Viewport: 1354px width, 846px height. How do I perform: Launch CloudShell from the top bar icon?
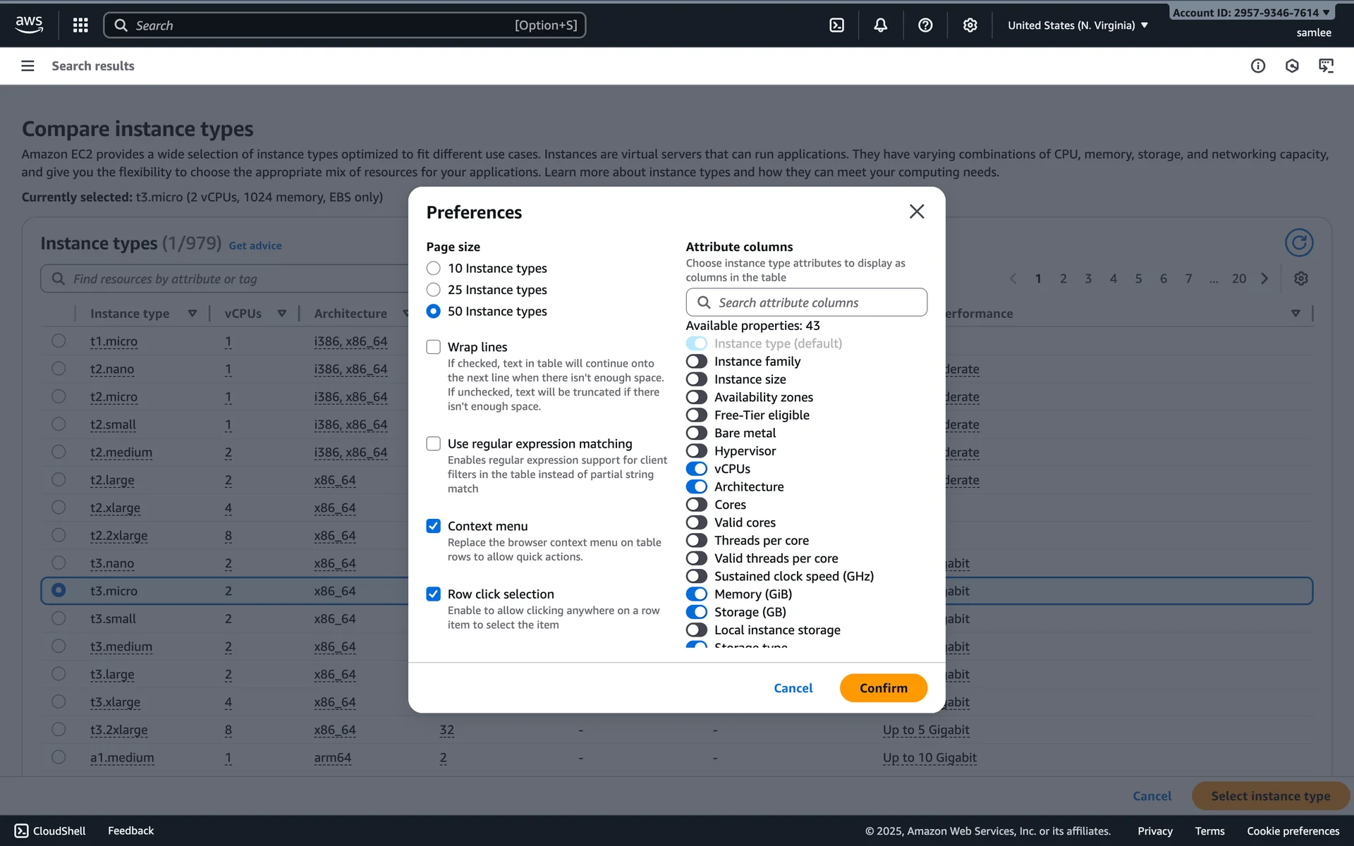pyautogui.click(x=836, y=25)
